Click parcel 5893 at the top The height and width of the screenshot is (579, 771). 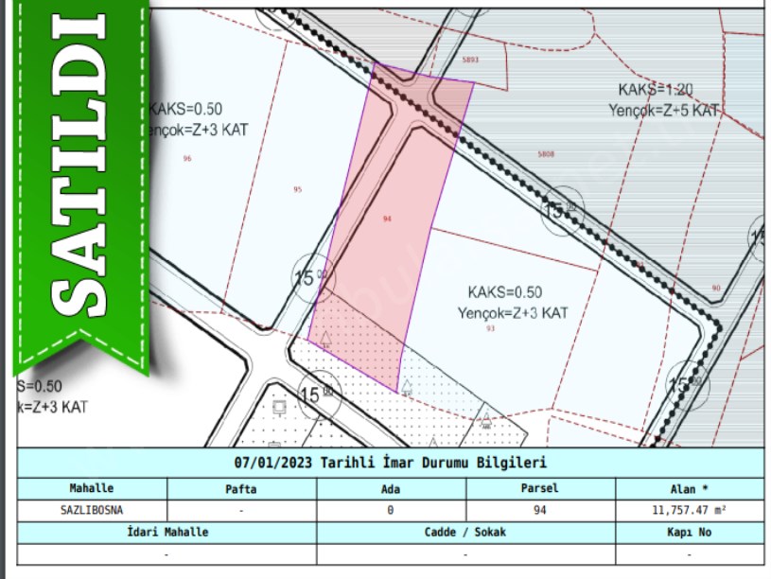[x=470, y=60]
